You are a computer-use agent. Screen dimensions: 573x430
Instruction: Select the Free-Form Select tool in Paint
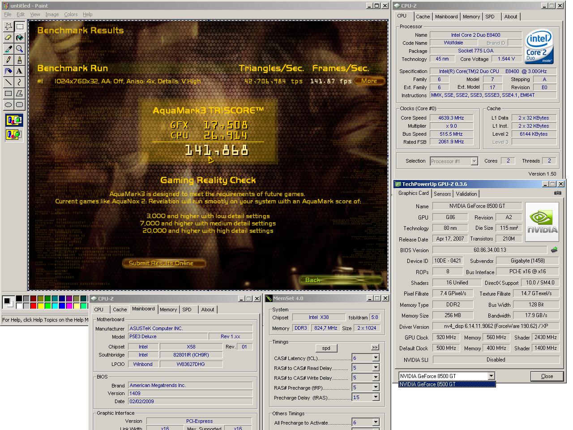9,26
